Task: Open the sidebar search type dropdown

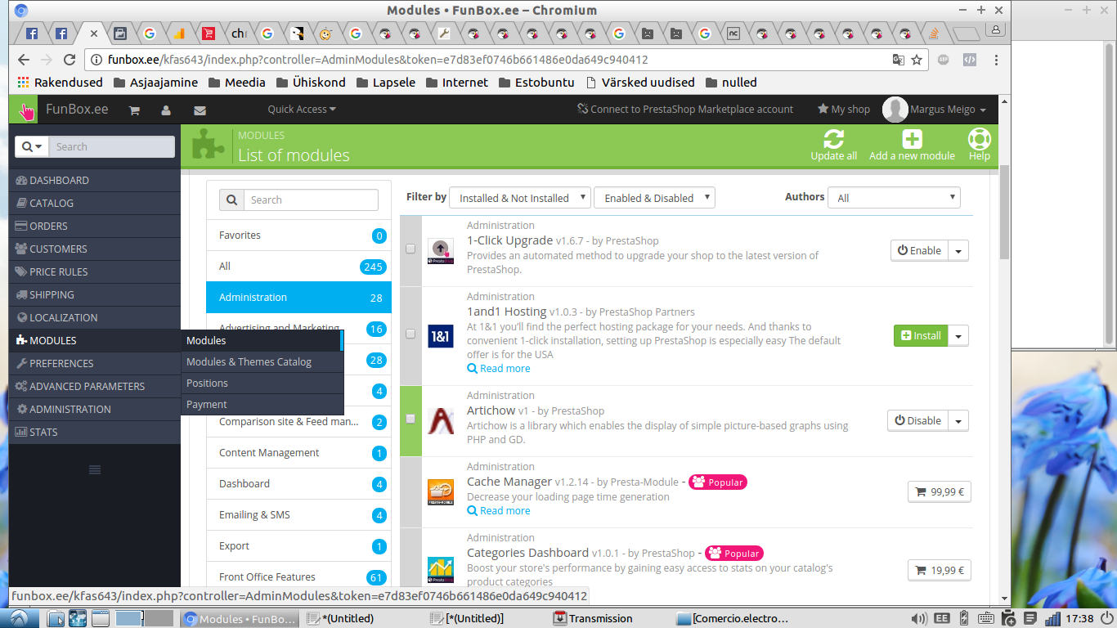Action: 32,146
